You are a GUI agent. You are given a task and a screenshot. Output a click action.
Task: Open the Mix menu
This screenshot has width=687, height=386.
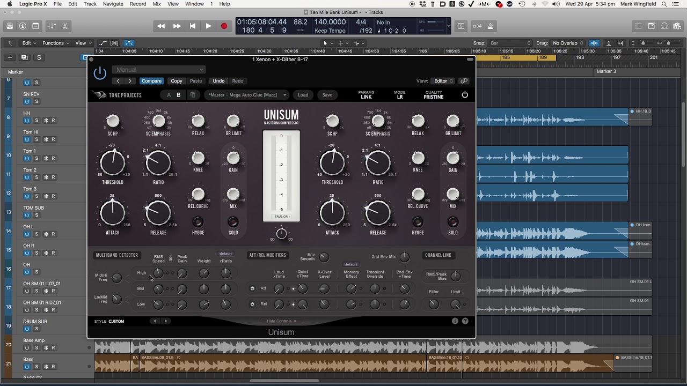point(157,4)
